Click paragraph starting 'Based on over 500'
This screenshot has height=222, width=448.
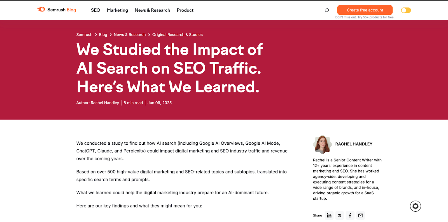point(181,176)
